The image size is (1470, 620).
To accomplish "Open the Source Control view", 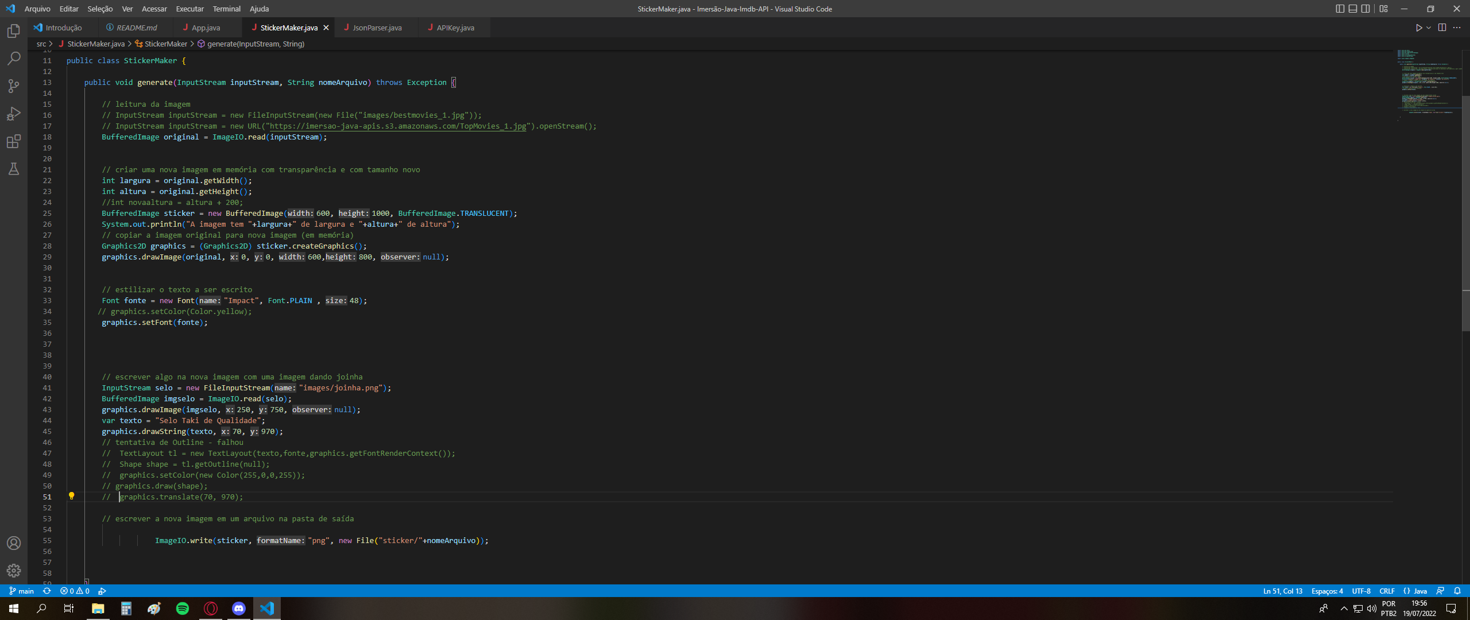I will pyautogui.click(x=13, y=86).
